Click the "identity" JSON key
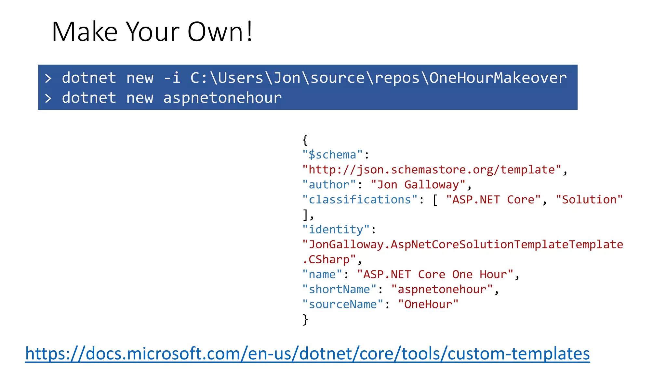 (x=336, y=230)
